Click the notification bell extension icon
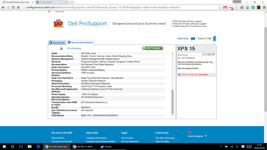 coord(236,7)
